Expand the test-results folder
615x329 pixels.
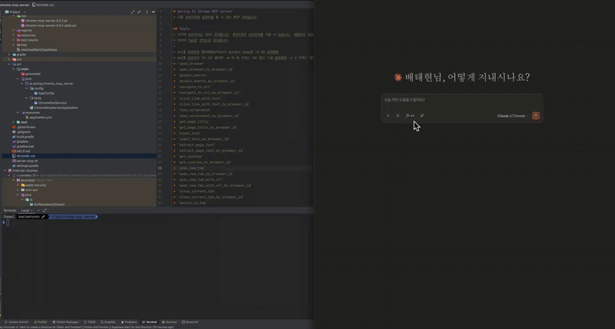click(x=13, y=40)
